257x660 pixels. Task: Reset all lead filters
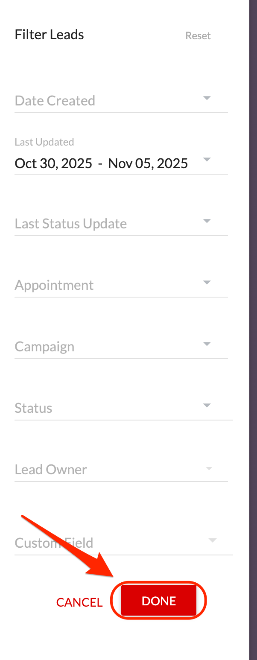coord(198,36)
